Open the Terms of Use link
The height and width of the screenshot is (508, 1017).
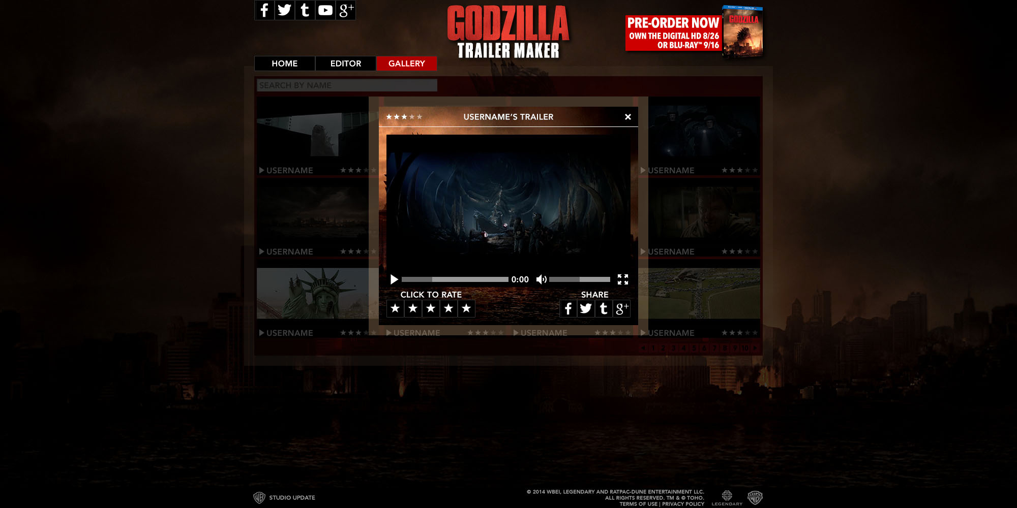[x=638, y=504]
